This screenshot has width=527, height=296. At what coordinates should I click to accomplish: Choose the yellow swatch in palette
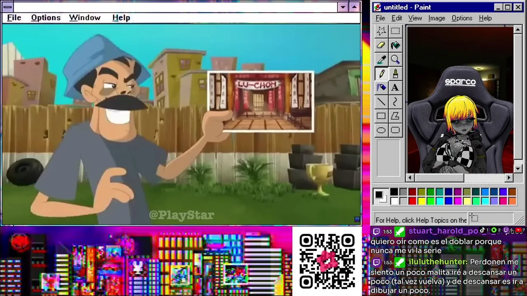(x=422, y=201)
